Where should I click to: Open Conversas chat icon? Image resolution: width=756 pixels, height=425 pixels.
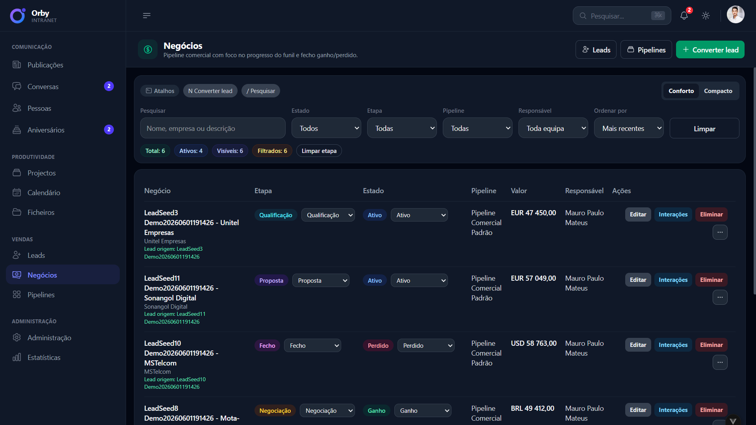point(17,86)
